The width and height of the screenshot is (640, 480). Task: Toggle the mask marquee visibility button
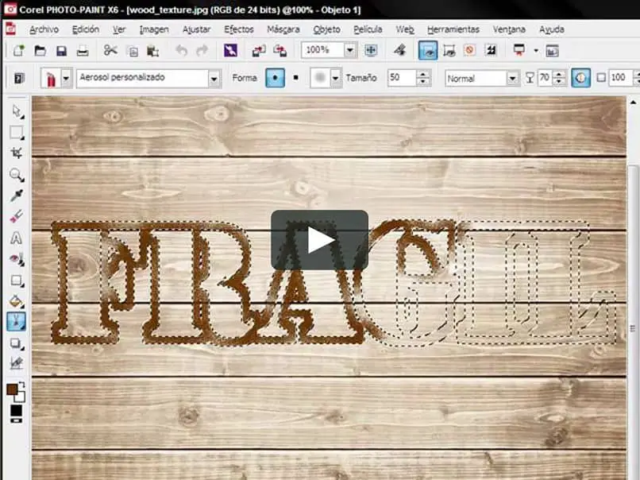coord(428,50)
